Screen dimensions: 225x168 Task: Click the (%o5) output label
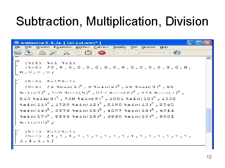[x=33, y=68]
